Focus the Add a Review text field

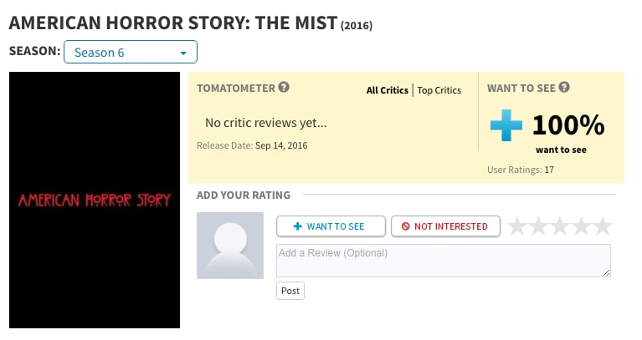444,261
